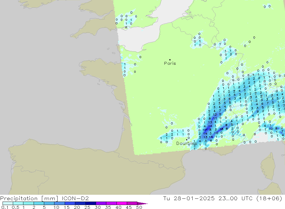
Task: Click the legend label '35'
Action: [x=108, y=207]
